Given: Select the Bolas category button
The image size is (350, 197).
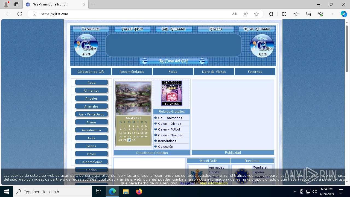Looking at the screenshot, I should (91, 154).
